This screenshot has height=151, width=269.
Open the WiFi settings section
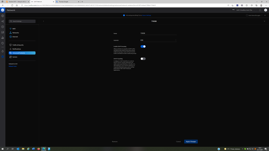[14, 29]
